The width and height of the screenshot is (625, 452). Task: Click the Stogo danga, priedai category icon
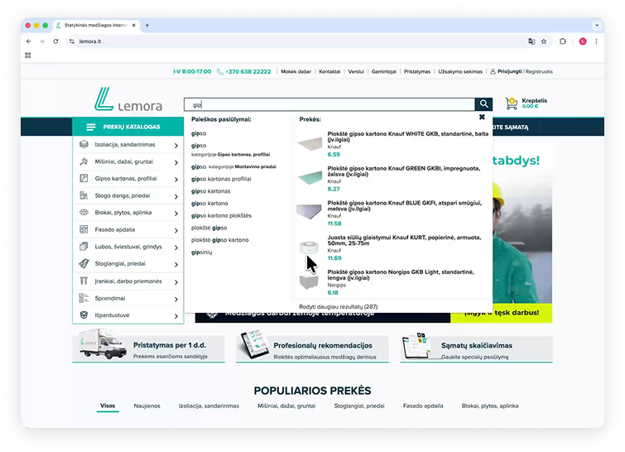(x=84, y=195)
